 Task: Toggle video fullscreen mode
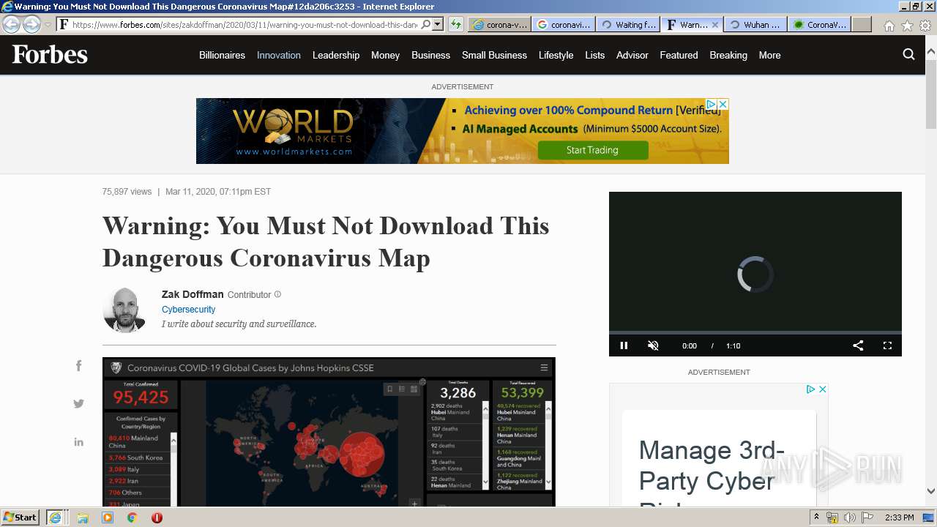887,345
